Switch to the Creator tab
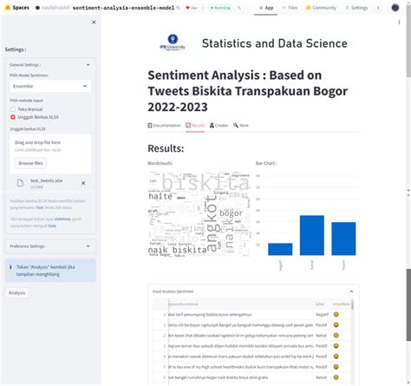This screenshot has height=386, width=411. click(219, 125)
